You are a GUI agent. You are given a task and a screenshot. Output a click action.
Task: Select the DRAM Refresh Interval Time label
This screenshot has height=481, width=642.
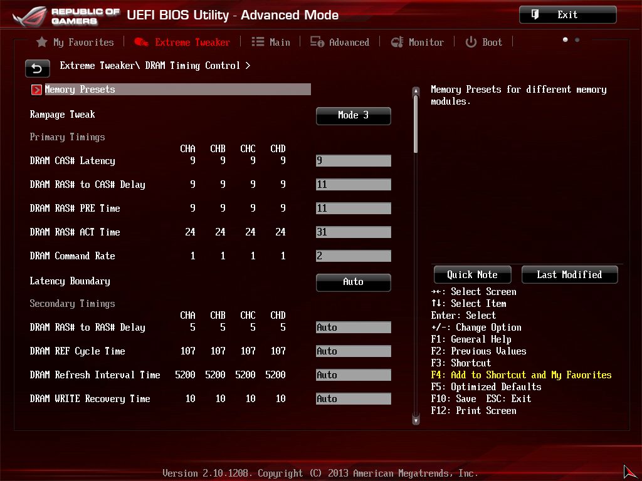(95, 375)
